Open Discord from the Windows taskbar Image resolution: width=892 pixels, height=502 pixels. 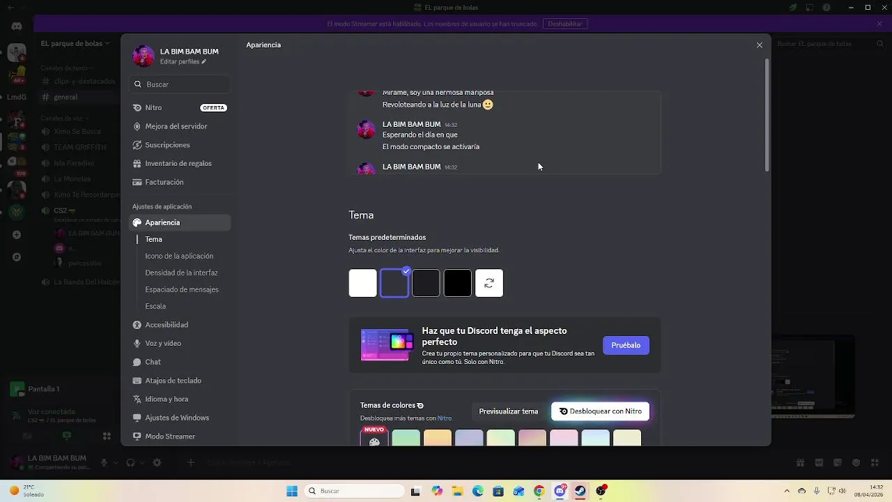(x=560, y=491)
